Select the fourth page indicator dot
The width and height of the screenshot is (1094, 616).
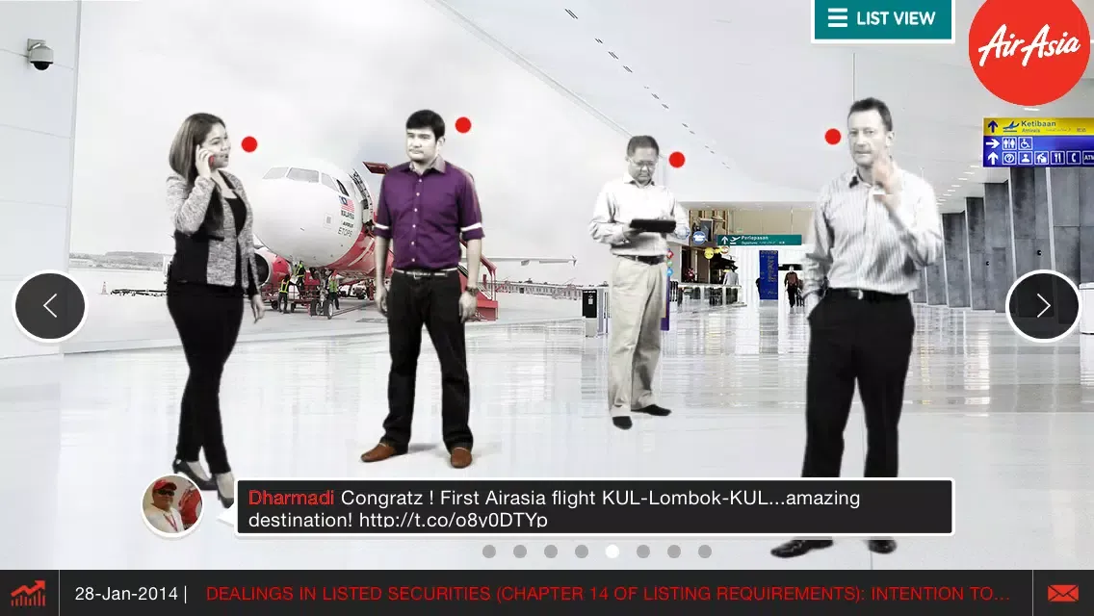[582, 552]
